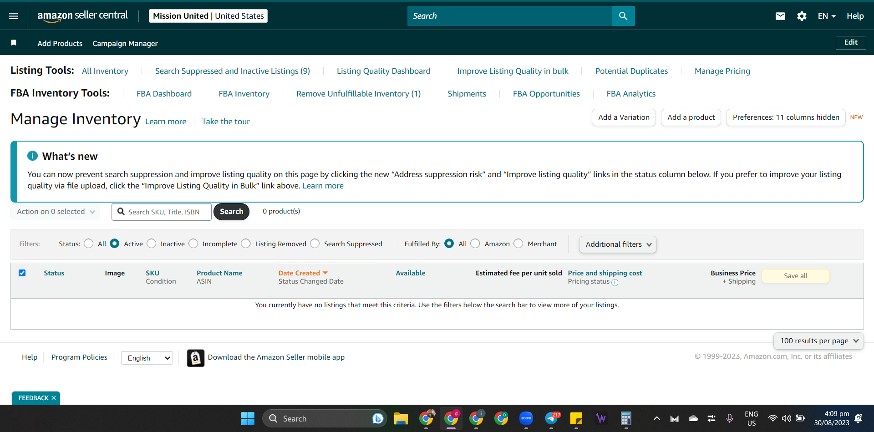Select the Inactive status radio button
This screenshot has height=432, width=874.
(x=152, y=244)
